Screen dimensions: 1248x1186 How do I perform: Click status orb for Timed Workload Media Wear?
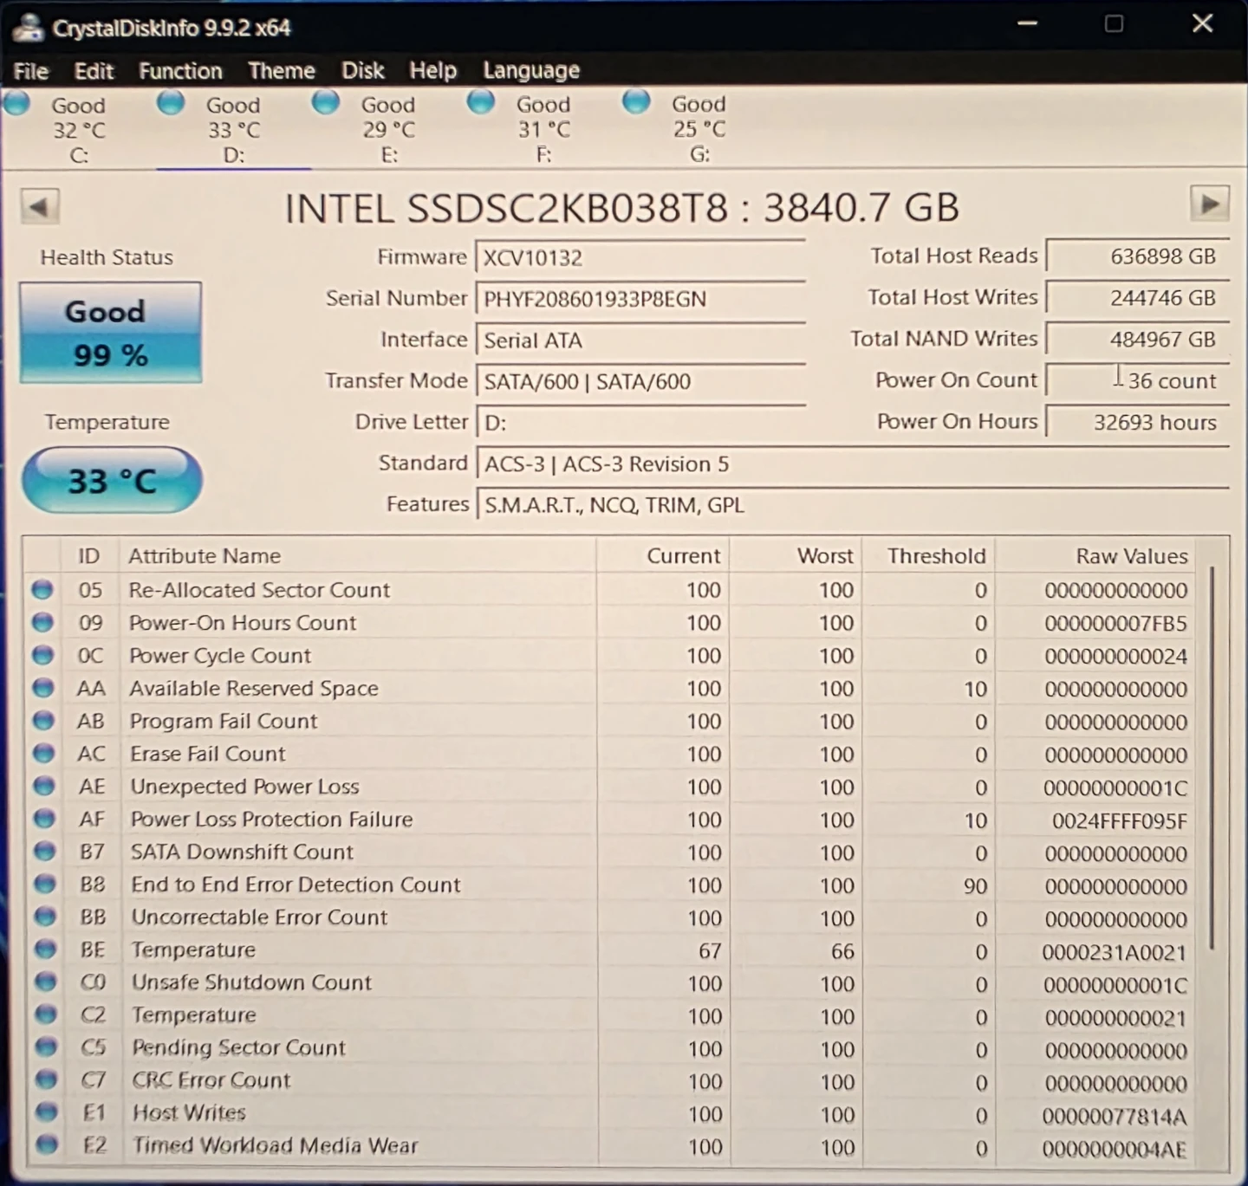pos(47,1144)
